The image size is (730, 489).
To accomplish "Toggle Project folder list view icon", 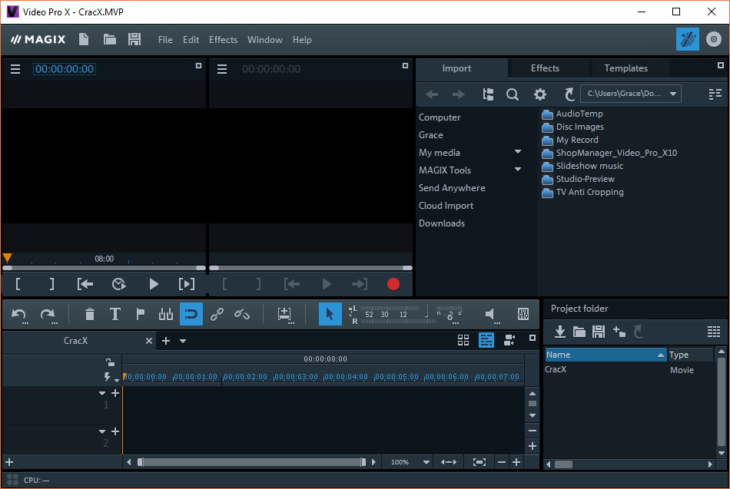I will coord(714,332).
